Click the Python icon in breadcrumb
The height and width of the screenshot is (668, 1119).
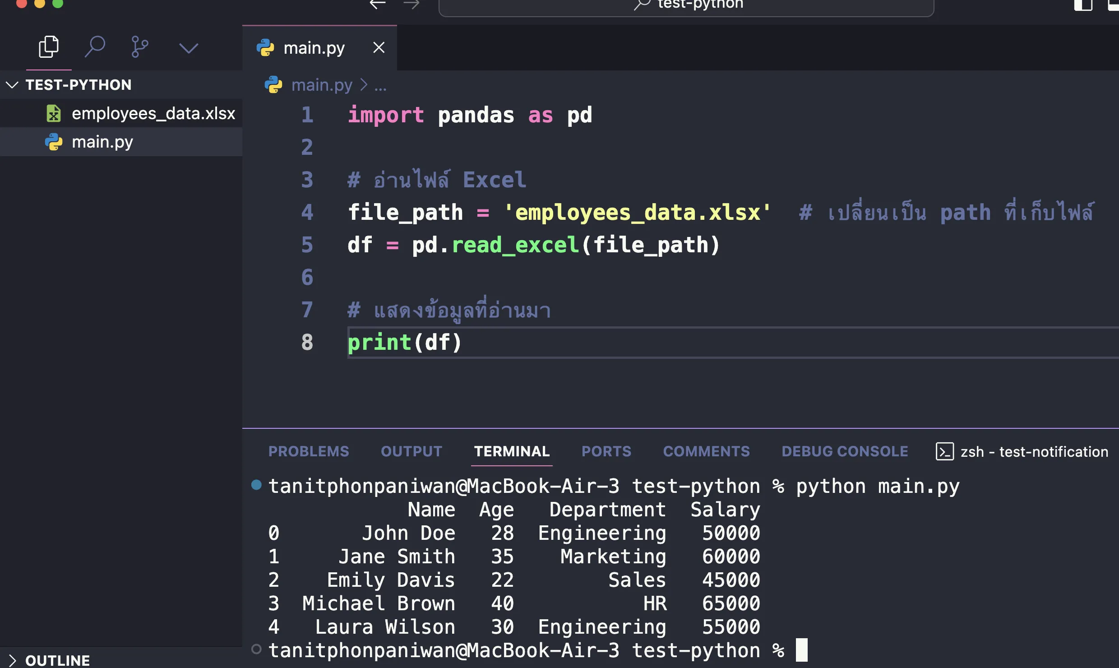click(273, 85)
